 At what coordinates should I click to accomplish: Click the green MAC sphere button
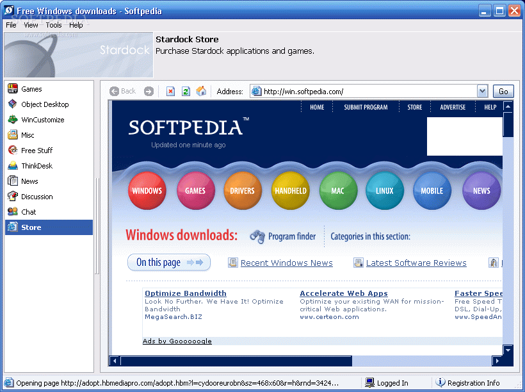click(x=338, y=191)
